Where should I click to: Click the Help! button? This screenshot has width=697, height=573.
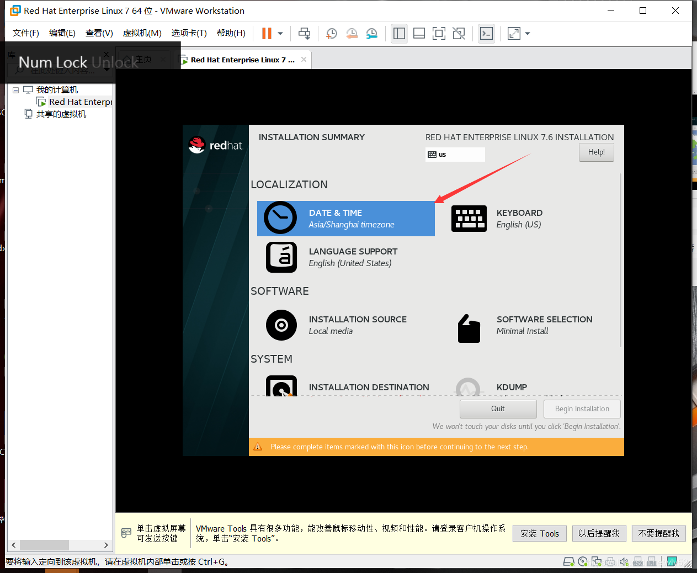coord(596,152)
